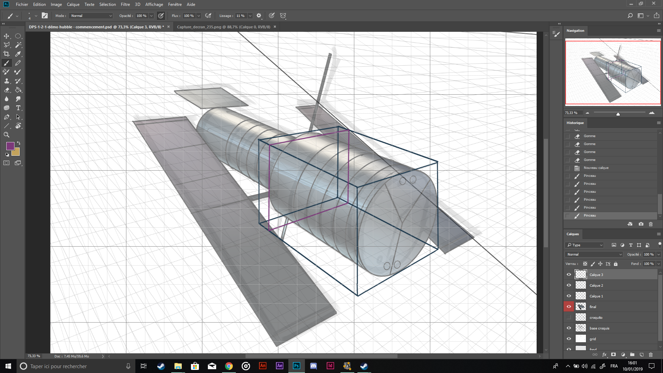The width and height of the screenshot is (663, 373).
Task: Open Discord from the taskbar
Action: 313,366
